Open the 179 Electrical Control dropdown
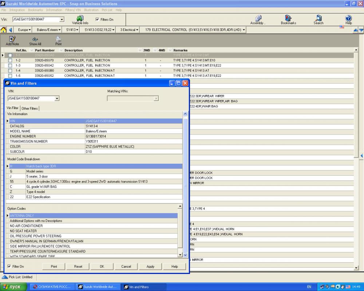The height and width of the screenshot is (291, 364). pyautogui.click(x=195, y=30)
